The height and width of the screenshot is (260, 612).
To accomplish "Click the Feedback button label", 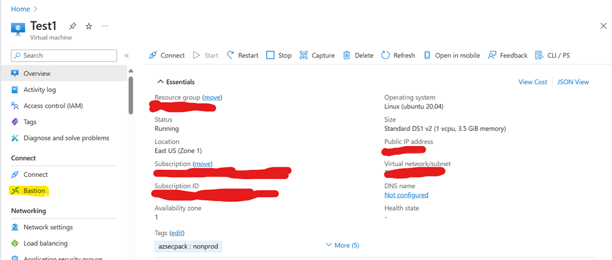I will (x=513, y=56).
